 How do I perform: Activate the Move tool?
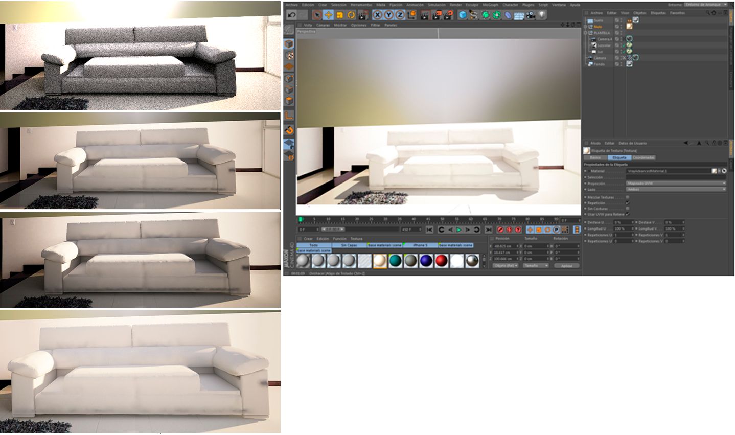[x=328, y=15]
